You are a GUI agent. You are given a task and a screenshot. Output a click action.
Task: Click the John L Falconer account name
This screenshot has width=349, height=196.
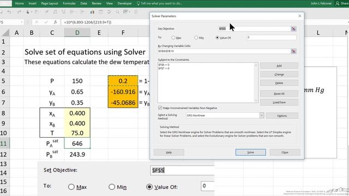coord(321,3)
